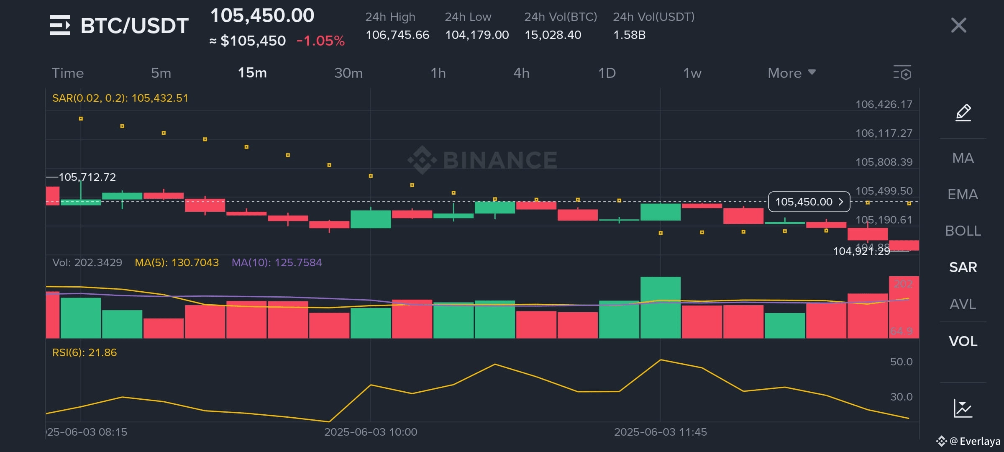The image size is (1004, 452).
Task: Select the 1D interval
Action: coord(607,73)
